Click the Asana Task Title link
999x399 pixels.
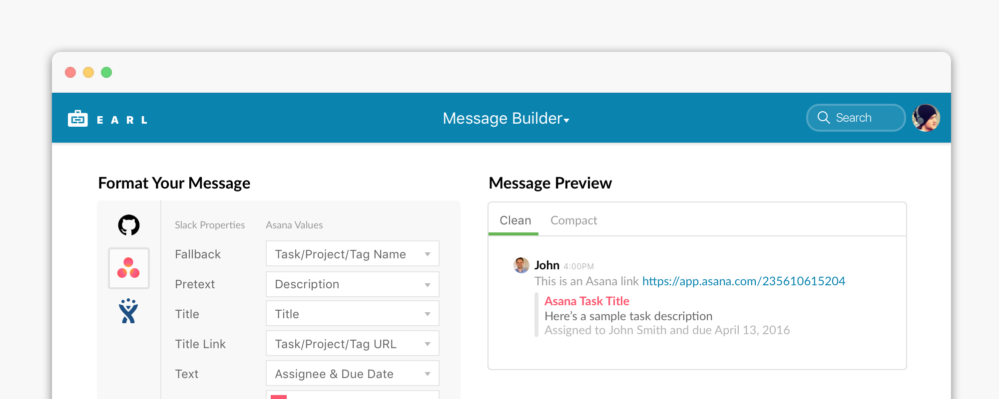pyautogui.click(x=587, y=301)
